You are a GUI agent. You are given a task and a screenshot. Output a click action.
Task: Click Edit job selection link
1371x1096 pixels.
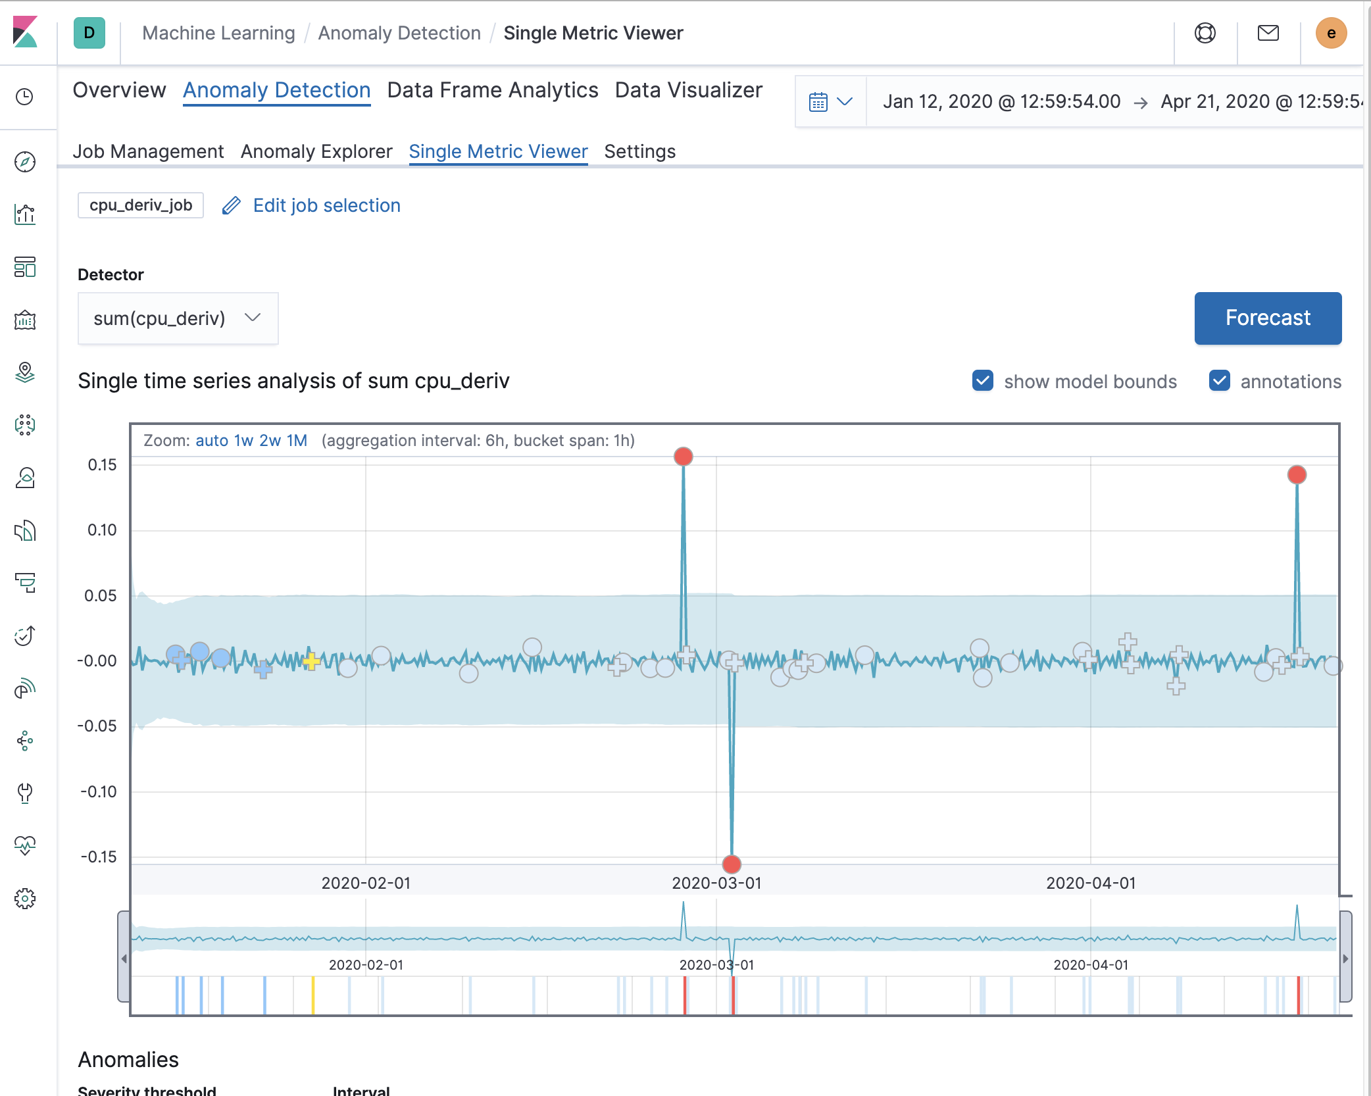[x=326, y=205]
